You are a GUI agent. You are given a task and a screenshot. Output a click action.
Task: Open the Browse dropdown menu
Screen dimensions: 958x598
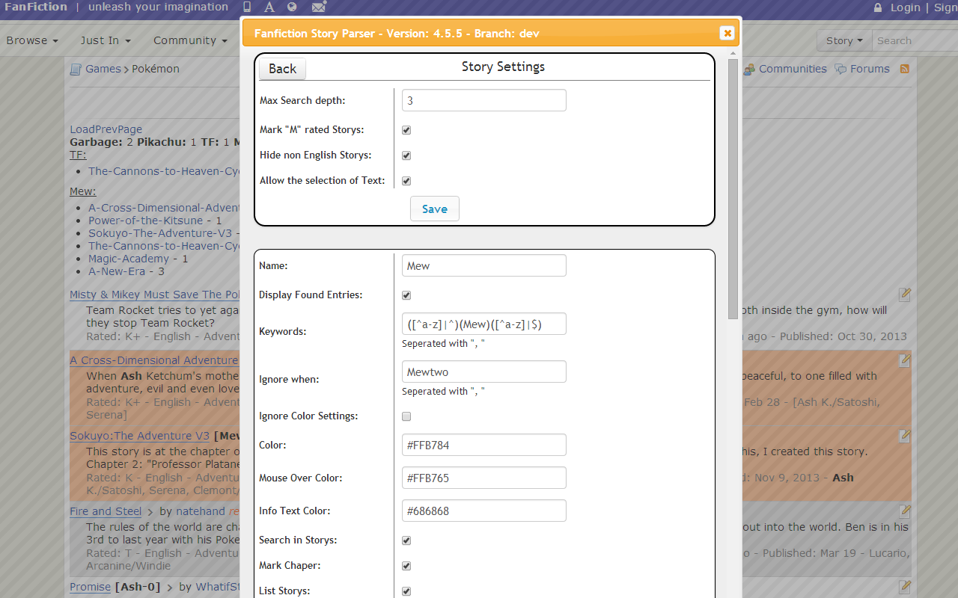tap(32, 40)
